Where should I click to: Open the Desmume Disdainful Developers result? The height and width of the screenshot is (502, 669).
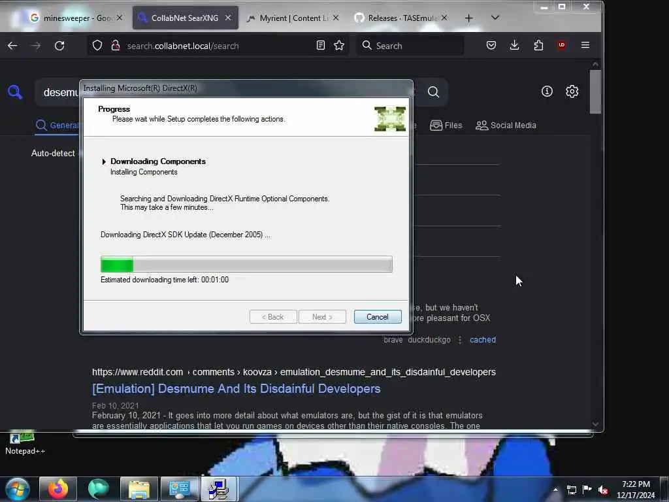[237, 389]
